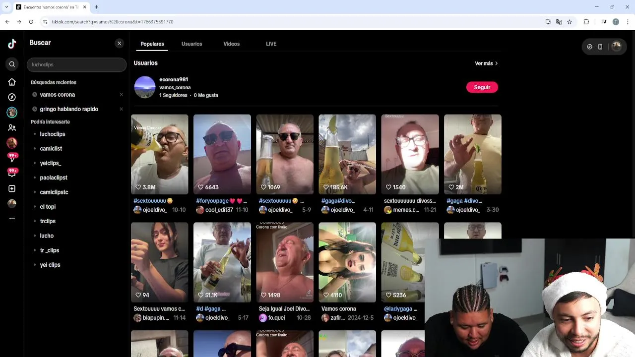Close the Buscar search panel
Image resolution: width=635 pixels, height=357 pixels.
point(119,43)
